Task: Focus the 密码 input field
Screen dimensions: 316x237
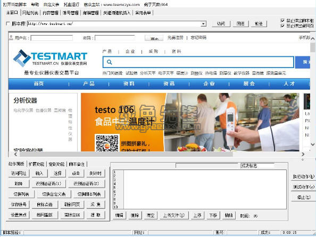Action: point(115,38)
